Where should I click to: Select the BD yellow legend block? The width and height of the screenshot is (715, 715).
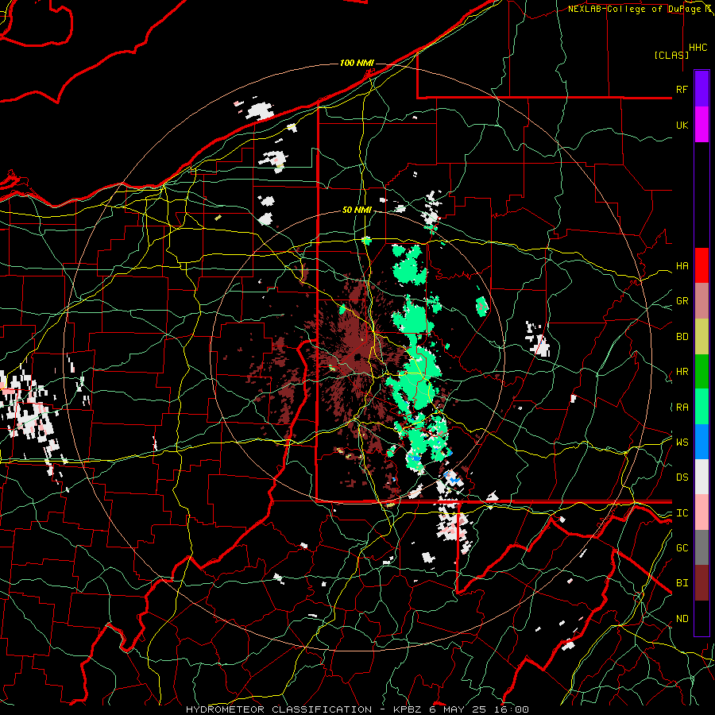[701, 336]
